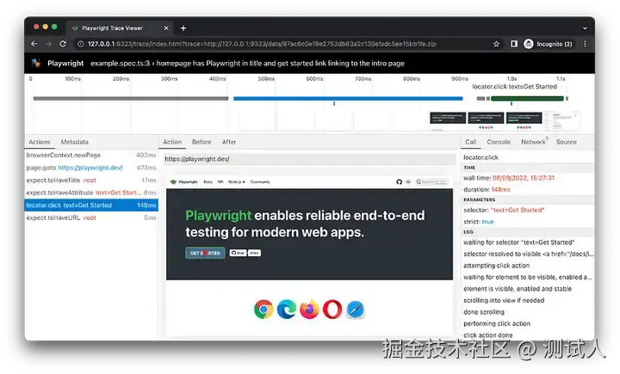Click GitHub icon in snapshot navbar
Screen dimensions: 620x374
pos(399,182)
